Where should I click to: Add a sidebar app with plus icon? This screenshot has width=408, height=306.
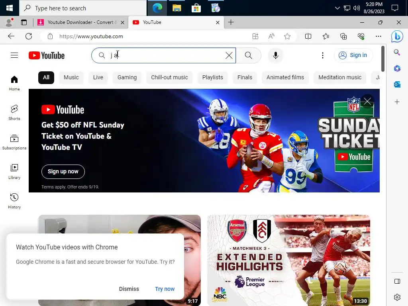(397, 102)
